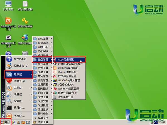Expand 磁盘管理 folder submenu
This screenshot has height=125, width=167.
point(43,59)
